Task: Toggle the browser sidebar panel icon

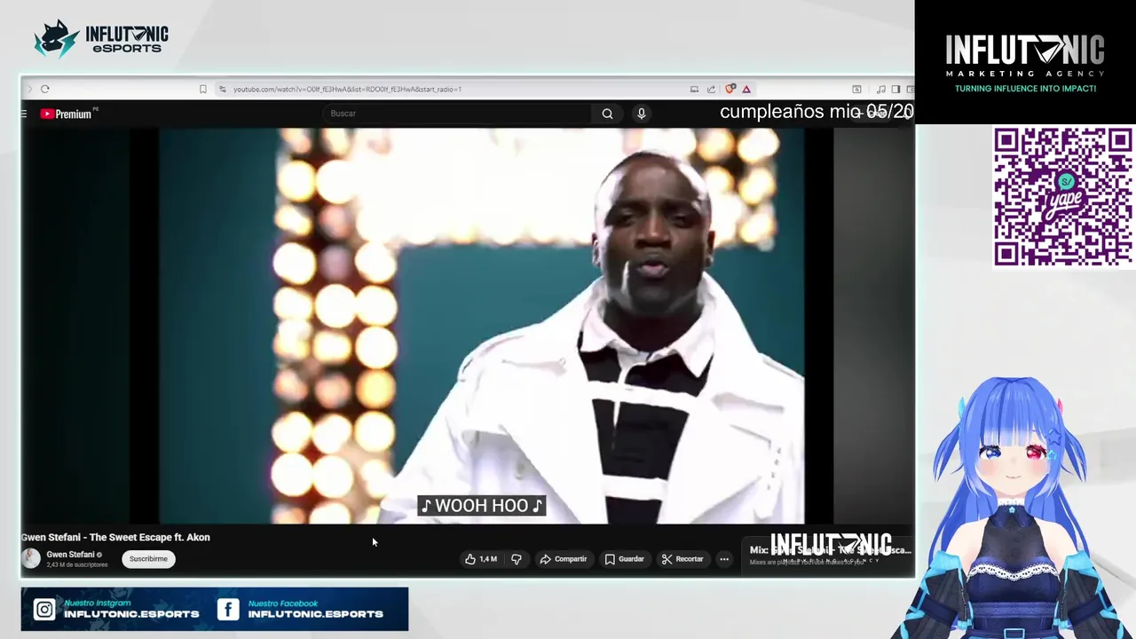Action: click(x=895, y=89)
